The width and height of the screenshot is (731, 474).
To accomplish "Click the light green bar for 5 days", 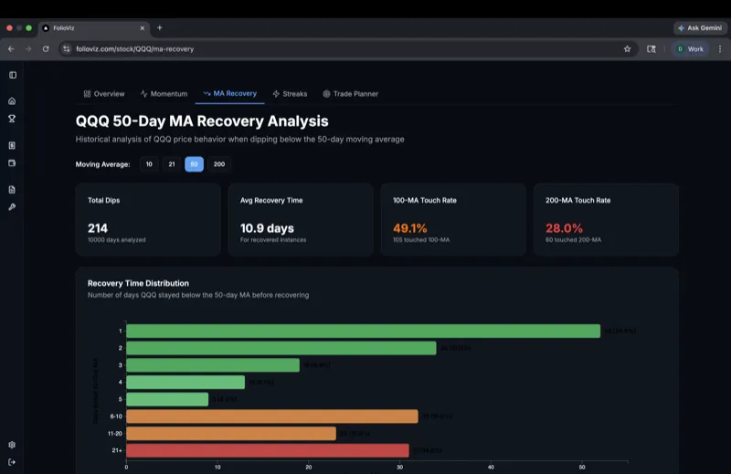I will tap(167, 399).
